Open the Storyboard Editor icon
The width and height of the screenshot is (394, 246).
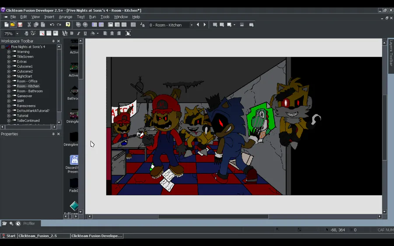94,24
